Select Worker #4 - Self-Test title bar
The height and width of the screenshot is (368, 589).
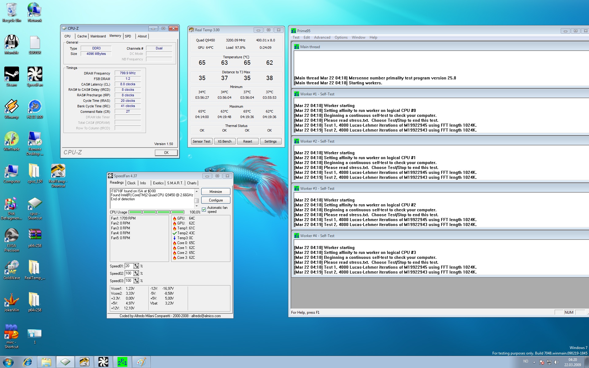(x=440, y=236)
